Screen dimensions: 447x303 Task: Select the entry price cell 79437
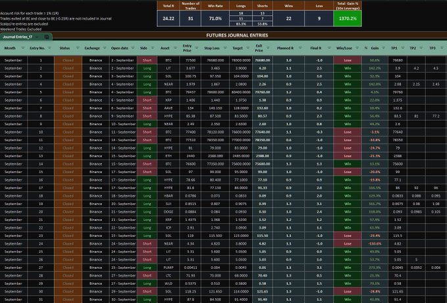[191, 92]
